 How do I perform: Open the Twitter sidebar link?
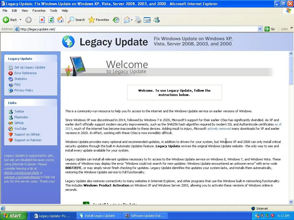point(19,111)
